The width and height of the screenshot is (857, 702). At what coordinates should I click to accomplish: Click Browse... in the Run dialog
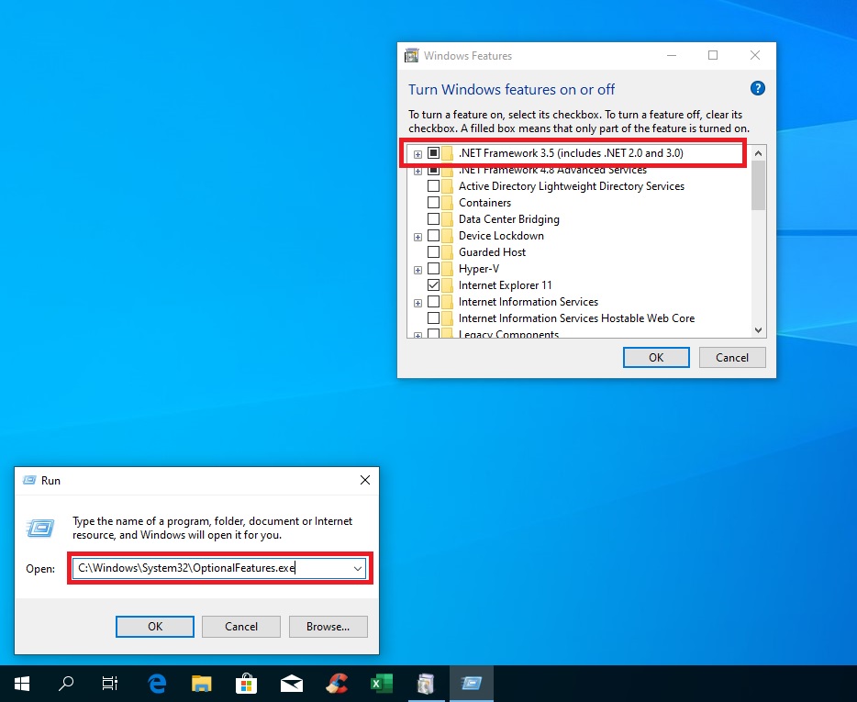click(328, 627)
